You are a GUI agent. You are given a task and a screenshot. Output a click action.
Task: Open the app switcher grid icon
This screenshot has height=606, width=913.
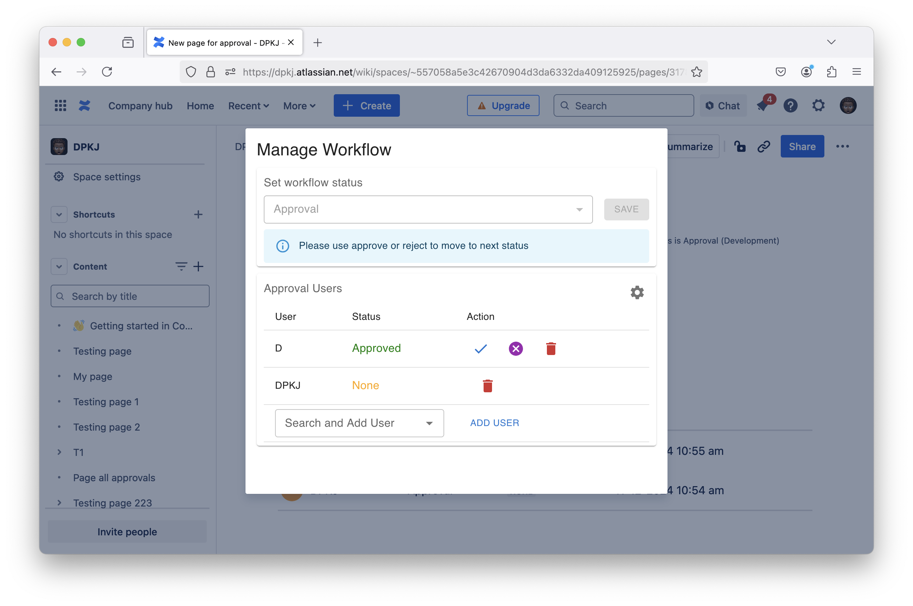tap(60, 105)
